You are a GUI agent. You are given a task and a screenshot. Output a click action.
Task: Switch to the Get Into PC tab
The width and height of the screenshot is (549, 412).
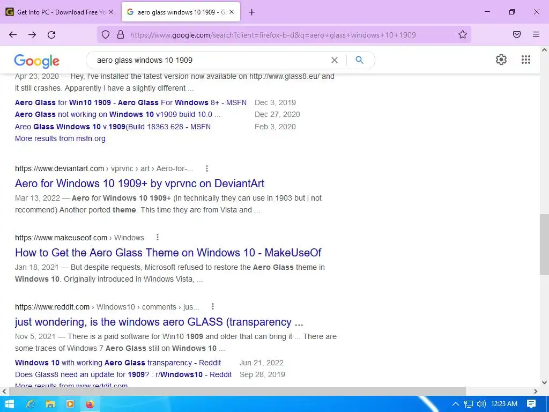tap(60, 12)
